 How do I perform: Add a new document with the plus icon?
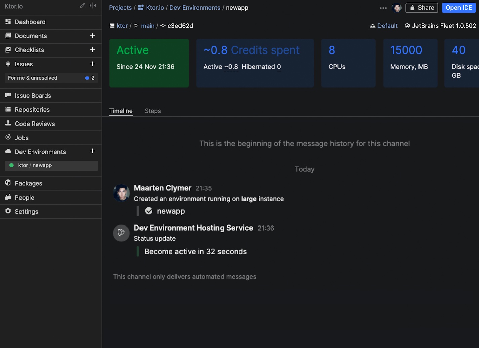point(92,36)
